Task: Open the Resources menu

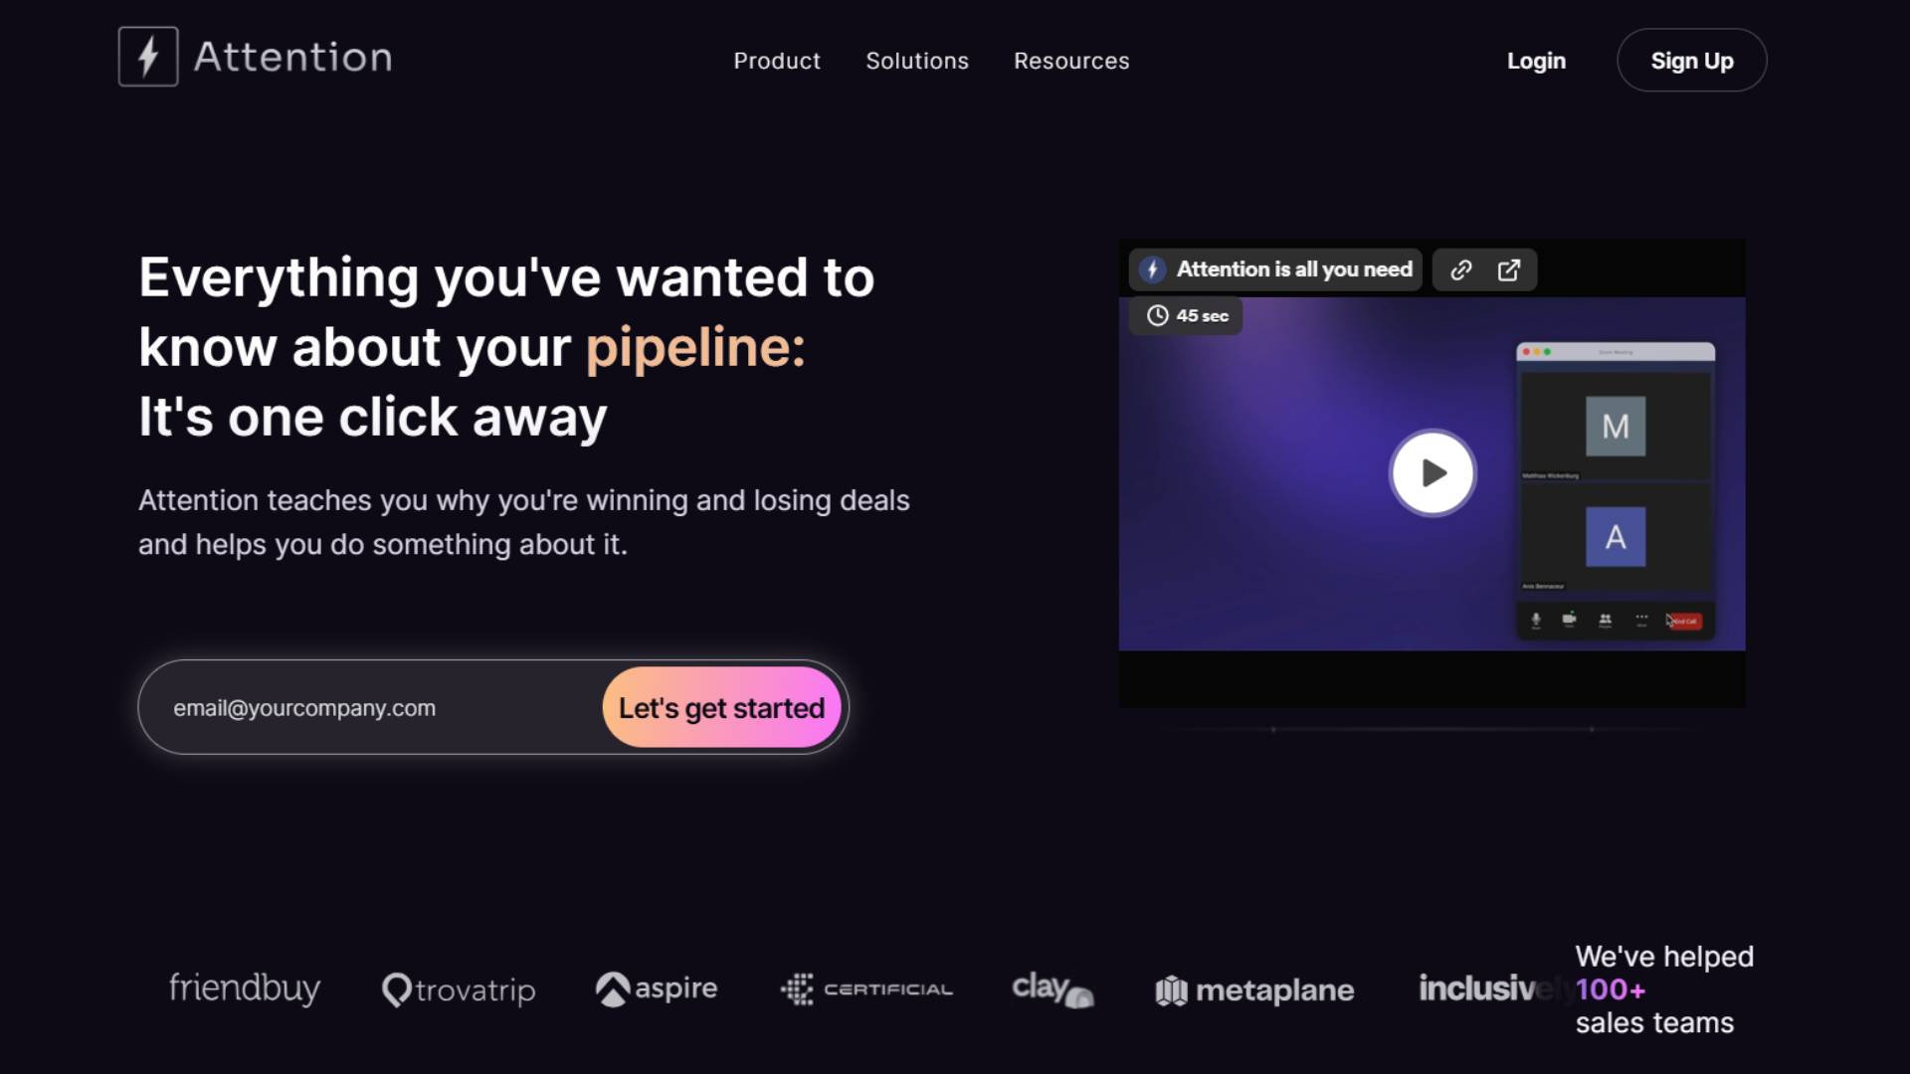Action: pos(1071,61)
